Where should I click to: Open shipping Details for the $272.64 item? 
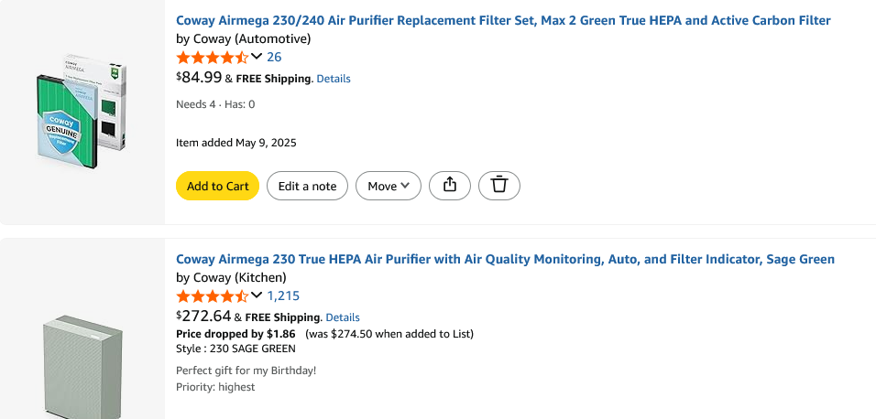(343, 317)
